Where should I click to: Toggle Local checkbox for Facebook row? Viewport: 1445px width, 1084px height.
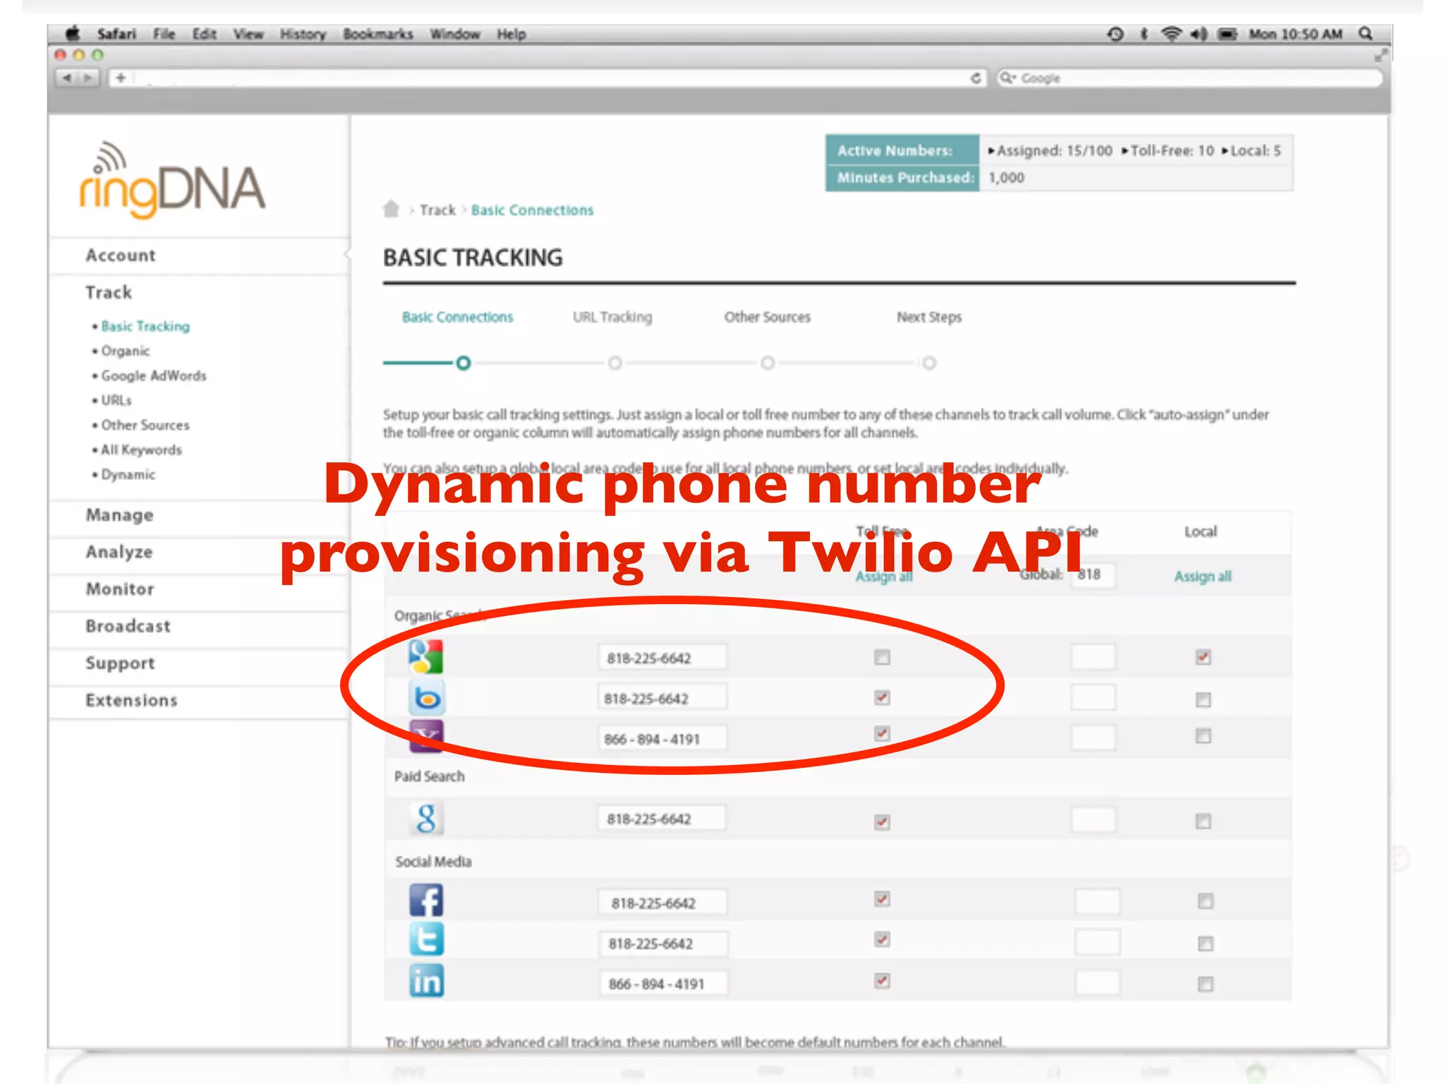(1205, 901)
